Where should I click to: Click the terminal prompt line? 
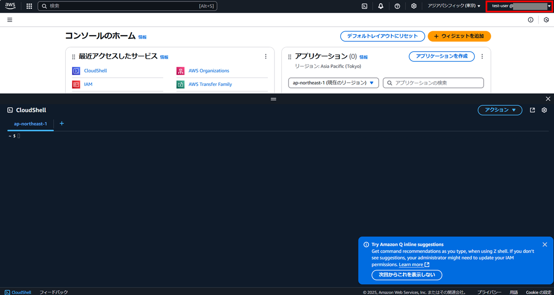point(14,136)
